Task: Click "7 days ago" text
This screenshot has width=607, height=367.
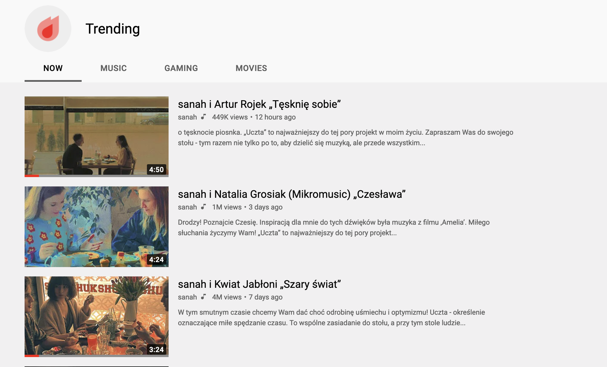Action: (265, 297)
